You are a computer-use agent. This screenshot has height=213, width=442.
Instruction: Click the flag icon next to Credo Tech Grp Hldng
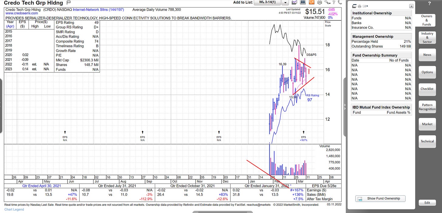[69, 3]
